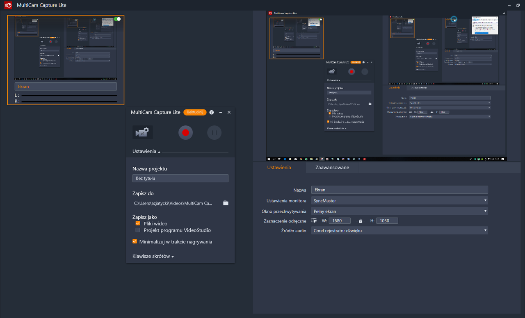Click the Uaktualnij upgrade button

(195, 112)
